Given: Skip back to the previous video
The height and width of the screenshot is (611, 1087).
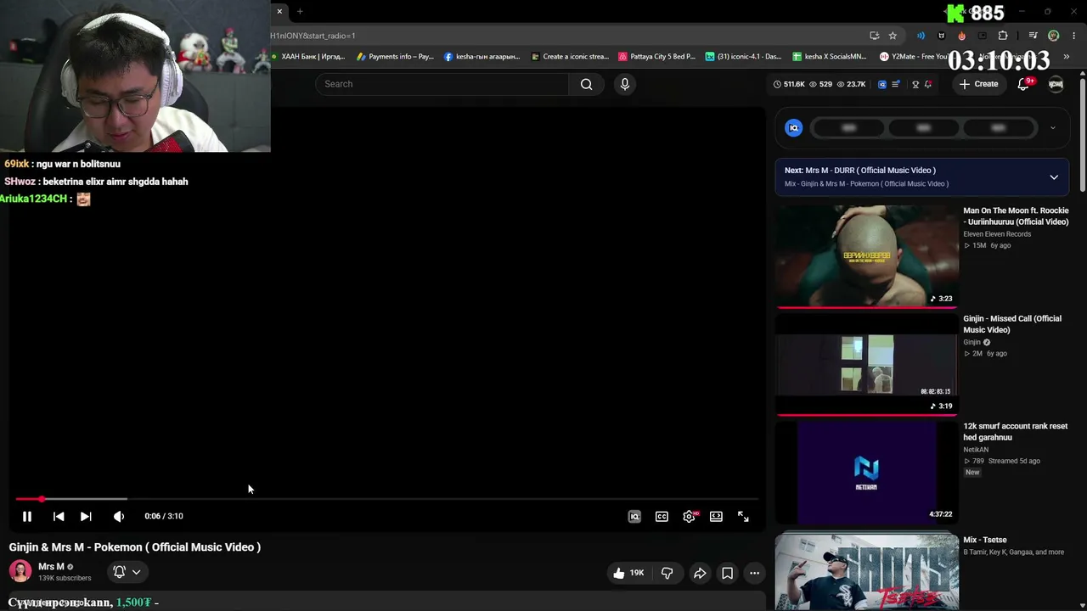Looking at the screenshot, I should (59, 516).
